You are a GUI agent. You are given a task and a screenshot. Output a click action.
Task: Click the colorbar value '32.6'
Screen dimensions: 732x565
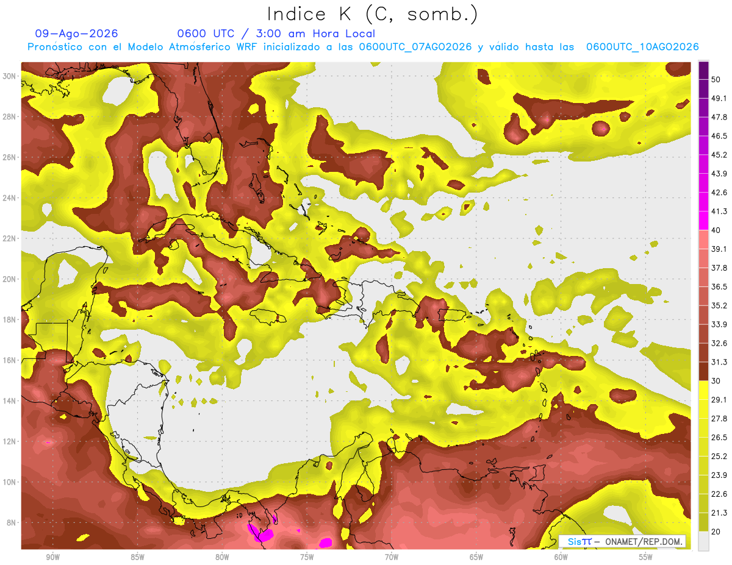[719, 343]
